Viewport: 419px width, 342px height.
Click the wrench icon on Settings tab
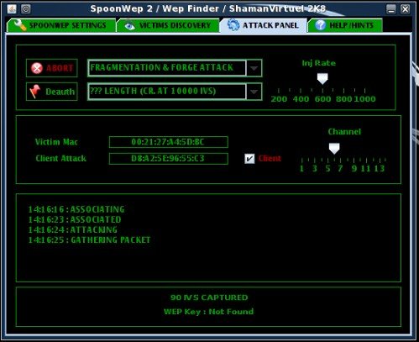[20, 25]
